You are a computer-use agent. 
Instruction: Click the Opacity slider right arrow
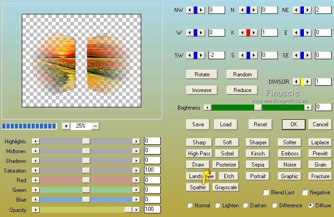pos(136,210)
